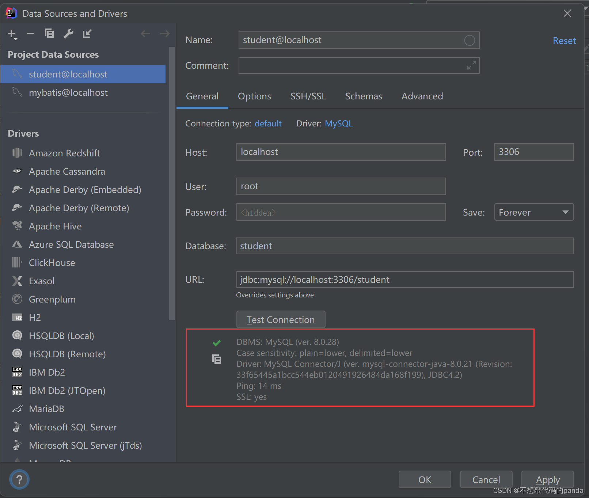Add a new data source with plus icon
This screenshot has width=589, height=498.
coord(12,34)
